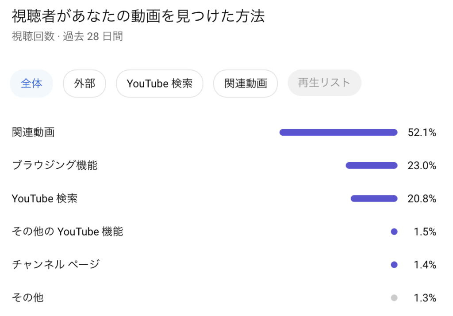This screenshot has width=453, height=316.
Task: Select the 全体 filter chip
Action: point(31,84)
